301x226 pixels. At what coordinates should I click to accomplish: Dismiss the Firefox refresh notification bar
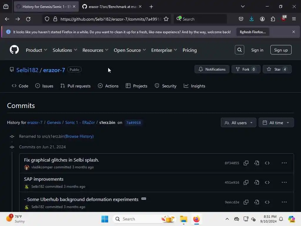(x=294, y=32)
